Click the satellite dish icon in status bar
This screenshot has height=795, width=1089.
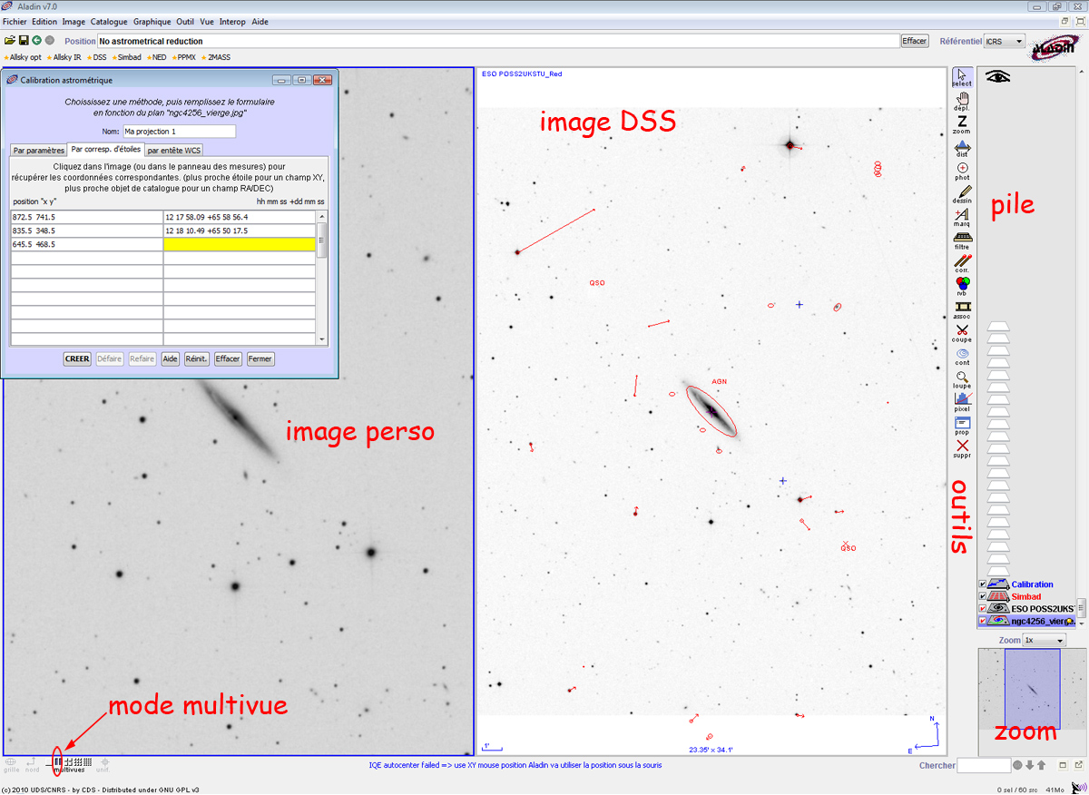point(1078,788)
